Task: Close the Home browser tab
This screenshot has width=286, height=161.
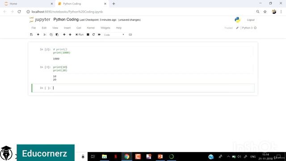Action: click(x=52, y=4)
